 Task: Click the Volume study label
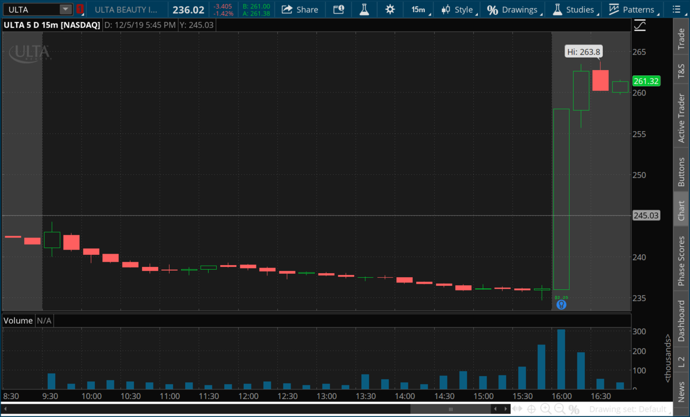point(18,320)
